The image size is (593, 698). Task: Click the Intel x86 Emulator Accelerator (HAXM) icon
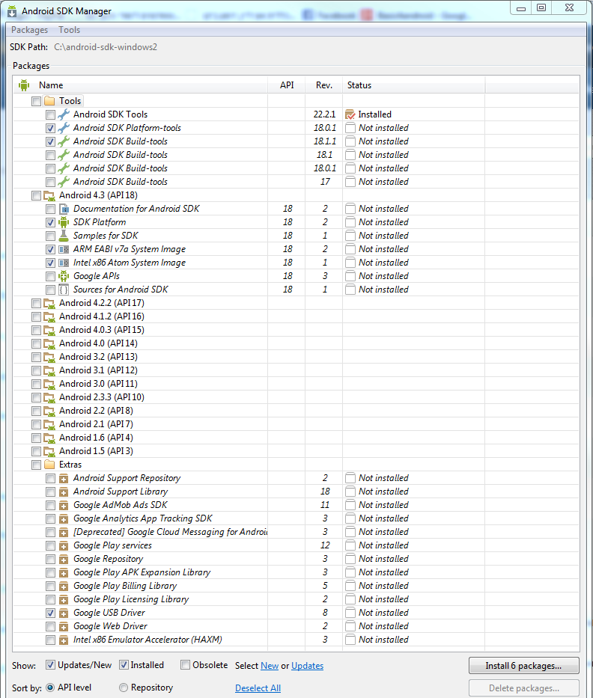click(64, 640)
